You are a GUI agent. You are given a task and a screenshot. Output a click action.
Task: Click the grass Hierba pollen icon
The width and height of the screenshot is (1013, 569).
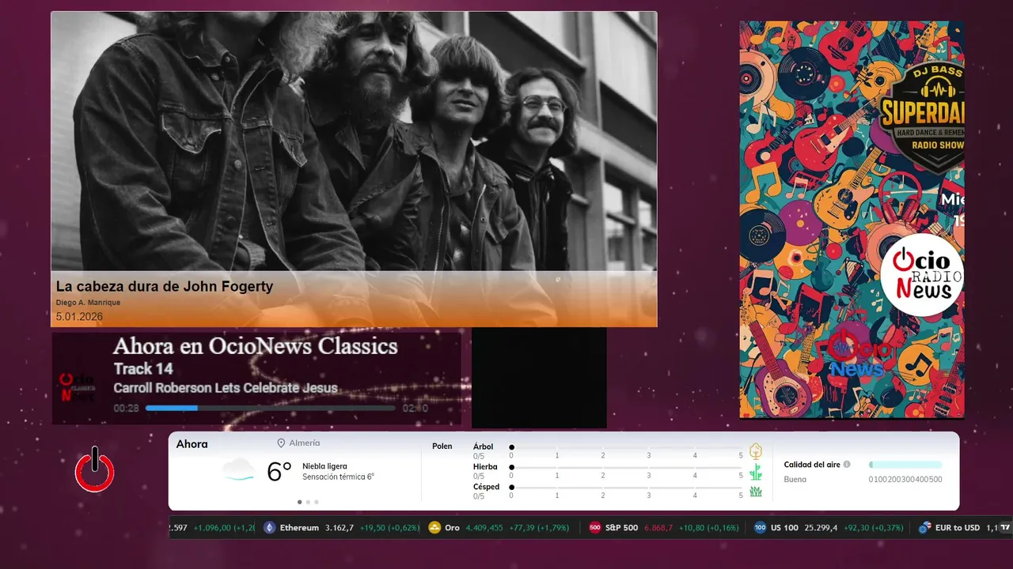pyautogui.click(x=756, y=472)
